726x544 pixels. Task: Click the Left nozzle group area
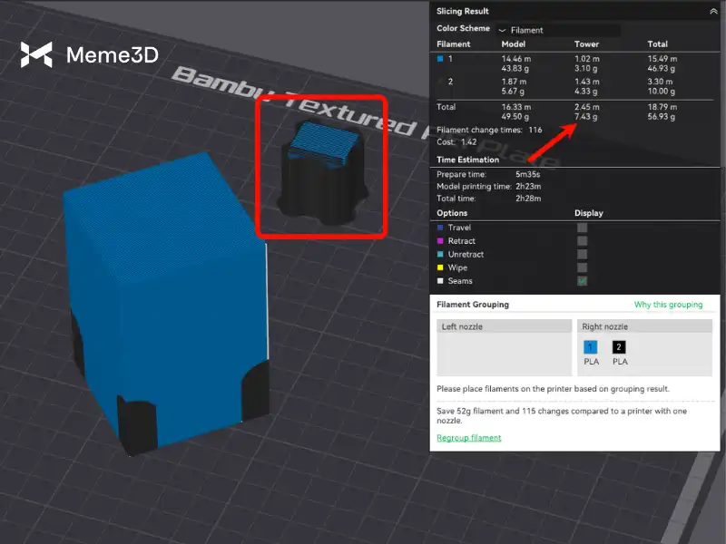504,352
